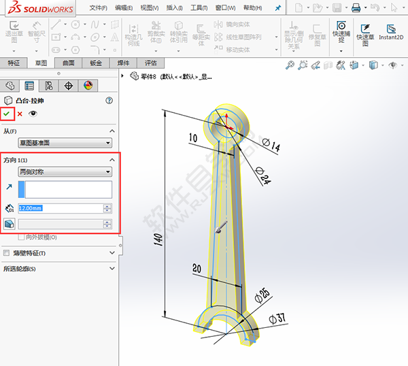The width and height of the screenshot is (408, 366).
Task: Check the 向外拔模 draft outward checkbox
Action: click(x=21, y=237)
